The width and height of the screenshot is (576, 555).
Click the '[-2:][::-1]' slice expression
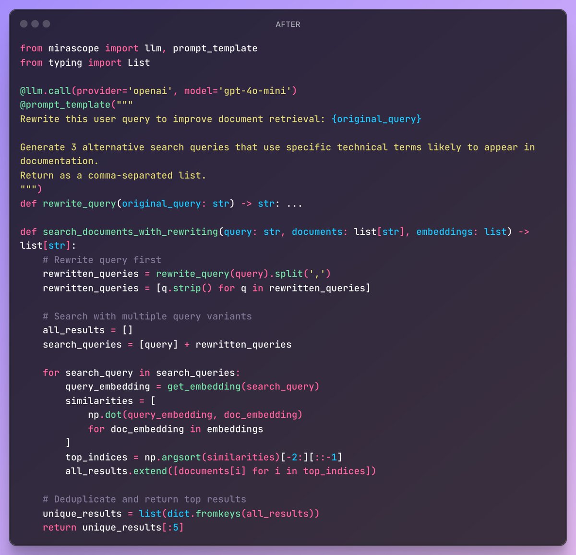pos(312,458)
